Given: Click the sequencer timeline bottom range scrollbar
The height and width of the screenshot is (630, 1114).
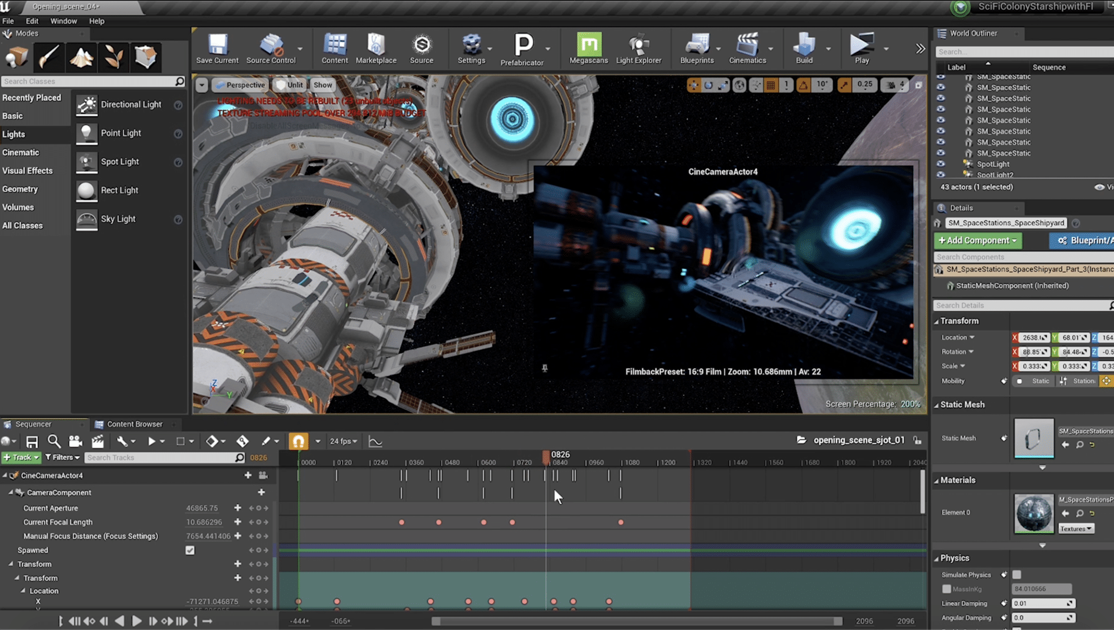Looking at the screenshot, I should 637,621.
